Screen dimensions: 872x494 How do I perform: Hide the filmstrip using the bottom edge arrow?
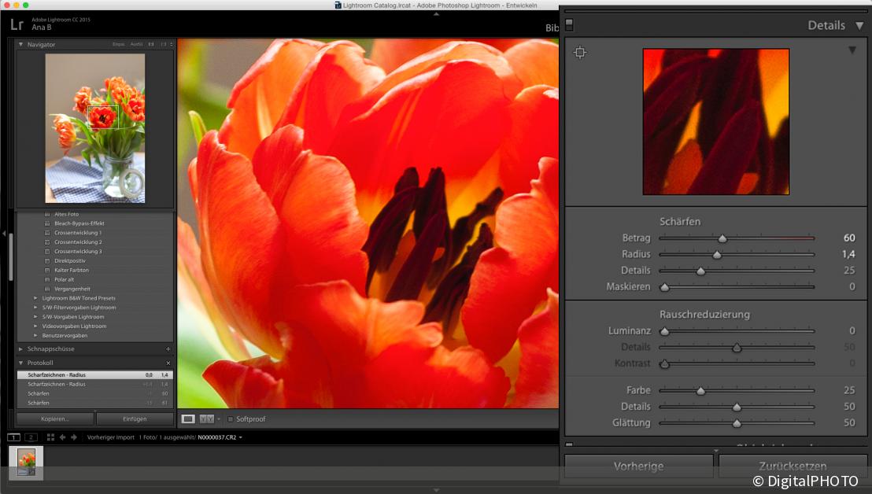[x=436, y=490]
